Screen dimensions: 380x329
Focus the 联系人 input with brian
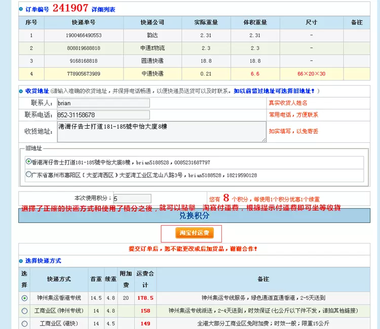pos(103,103)
